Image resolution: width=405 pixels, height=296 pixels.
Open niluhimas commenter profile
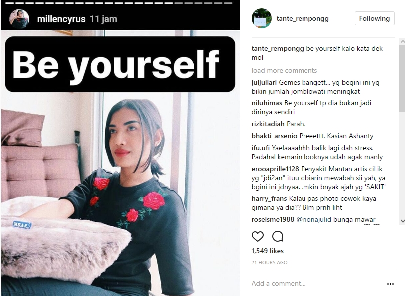pyautogui.click(x=267, y=103)
